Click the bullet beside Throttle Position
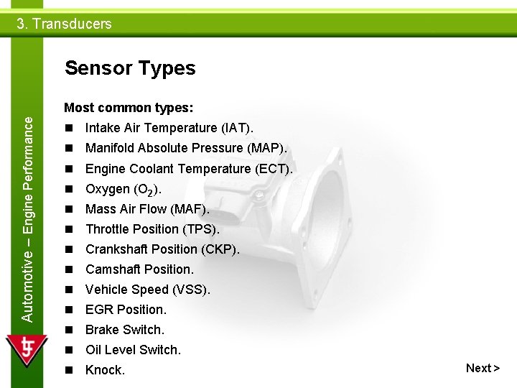The image size is (517, 388). (x=69, y=229)
